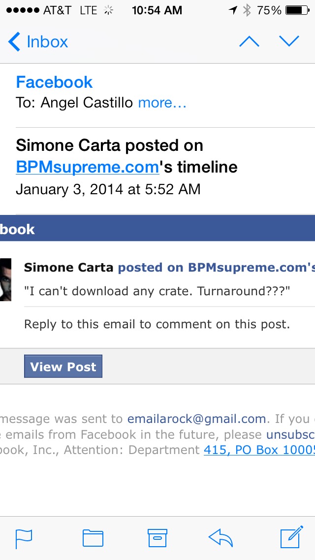Go to next message with down arrow

[289, 42]
